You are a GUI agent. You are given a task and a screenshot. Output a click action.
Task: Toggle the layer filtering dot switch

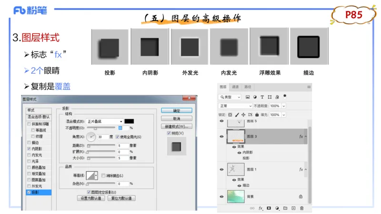[x=285, y=96]
